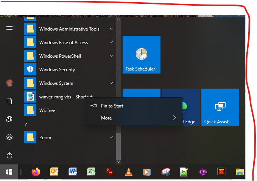Click the winver_mng.vbs - Shortcut text
The height and width of the screenshot is (181, 257).
pos(66,97)
